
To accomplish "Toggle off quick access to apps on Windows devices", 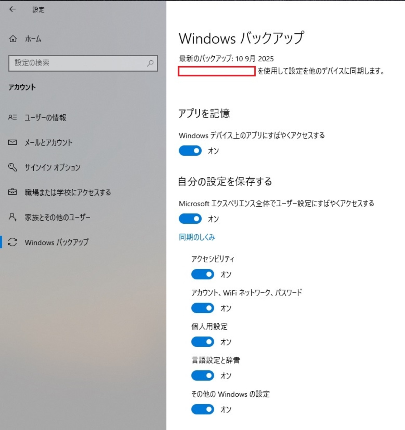I will tap(190, 151).
